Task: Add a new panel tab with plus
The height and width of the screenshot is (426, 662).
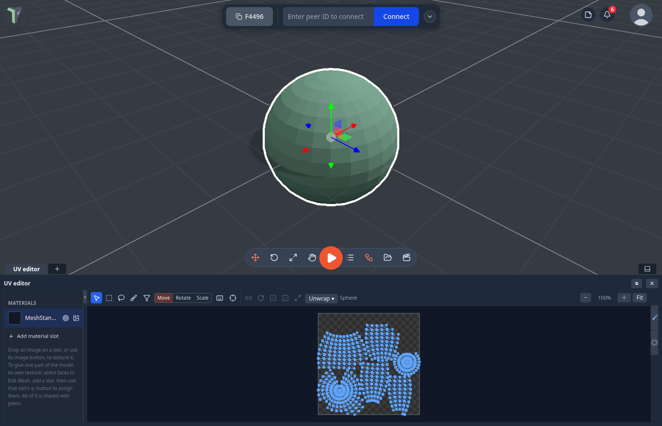Action: (57, 269)
